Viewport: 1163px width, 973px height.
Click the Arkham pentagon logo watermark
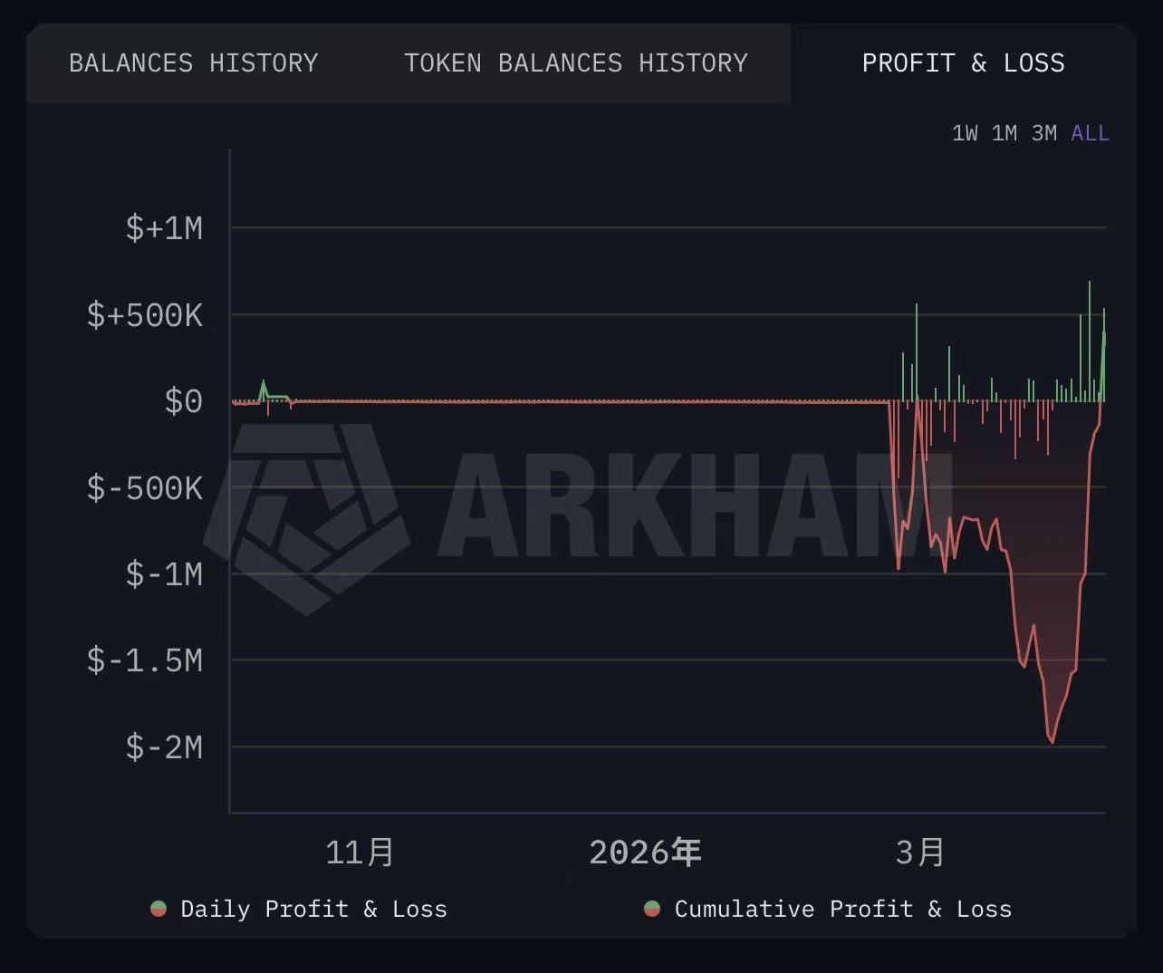pos(306,516)
